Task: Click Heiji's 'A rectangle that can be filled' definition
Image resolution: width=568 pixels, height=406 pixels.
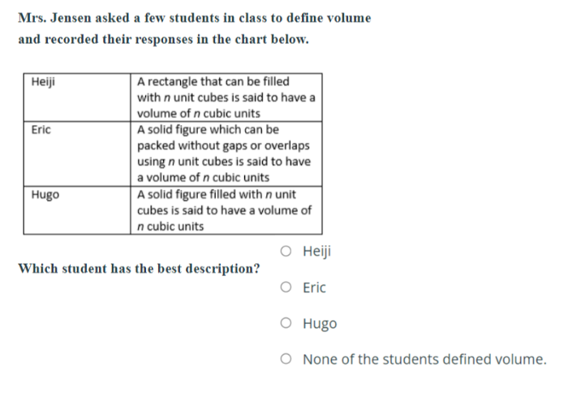Action: coord(213,82)
